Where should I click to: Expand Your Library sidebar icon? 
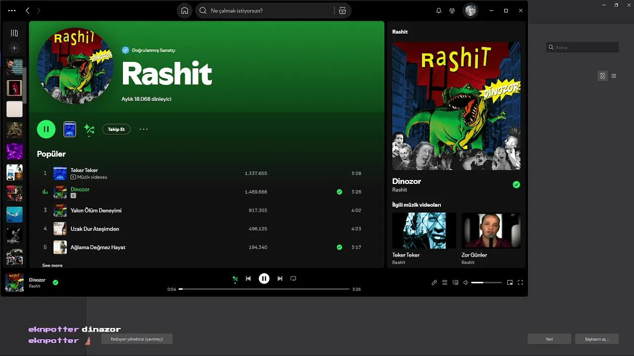14,33
